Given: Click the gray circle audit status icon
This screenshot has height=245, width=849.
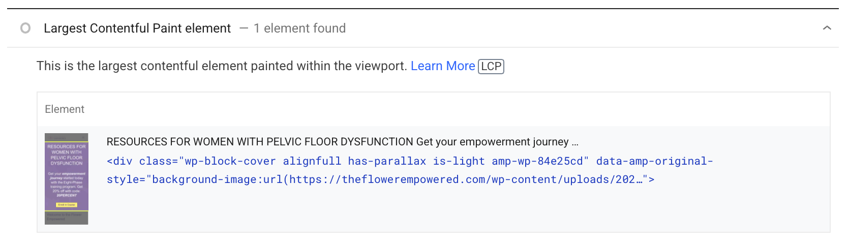Looking at the screenshot, I should pyautogui.click(x=25, y=28).
